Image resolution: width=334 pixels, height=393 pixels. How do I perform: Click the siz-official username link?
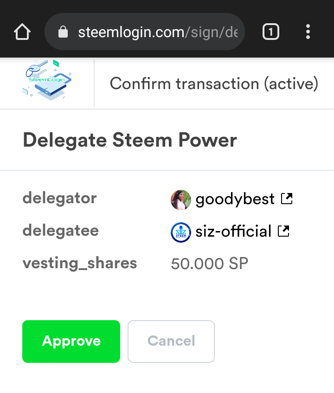click(233, 231)
